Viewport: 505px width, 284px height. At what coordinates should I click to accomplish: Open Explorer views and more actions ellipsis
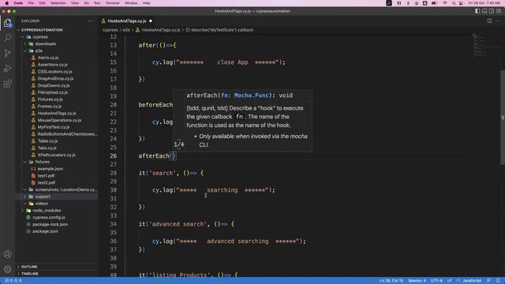91,21
